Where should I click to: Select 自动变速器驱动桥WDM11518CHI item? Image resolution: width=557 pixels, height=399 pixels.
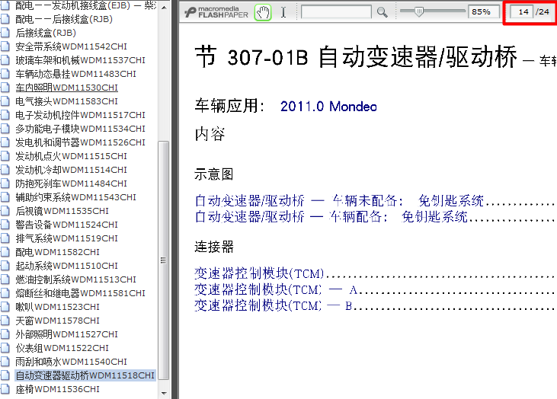(85, 375)
